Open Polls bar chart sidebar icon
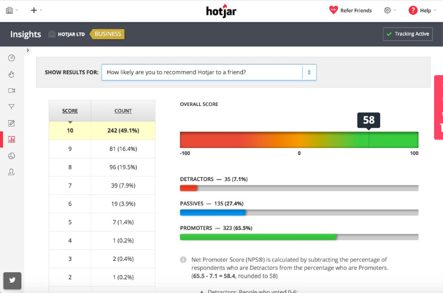The width and height of the screenshot is (443, 293). 12,140
